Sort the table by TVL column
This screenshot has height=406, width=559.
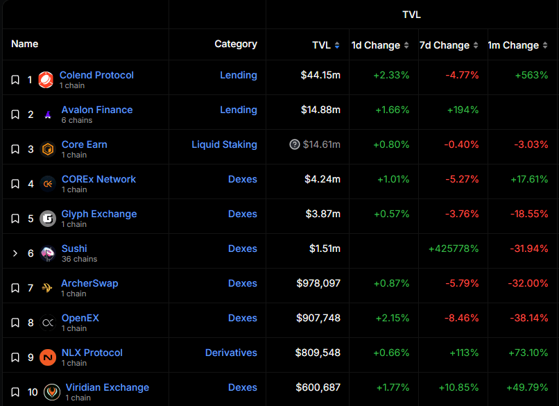coord(325,44)
